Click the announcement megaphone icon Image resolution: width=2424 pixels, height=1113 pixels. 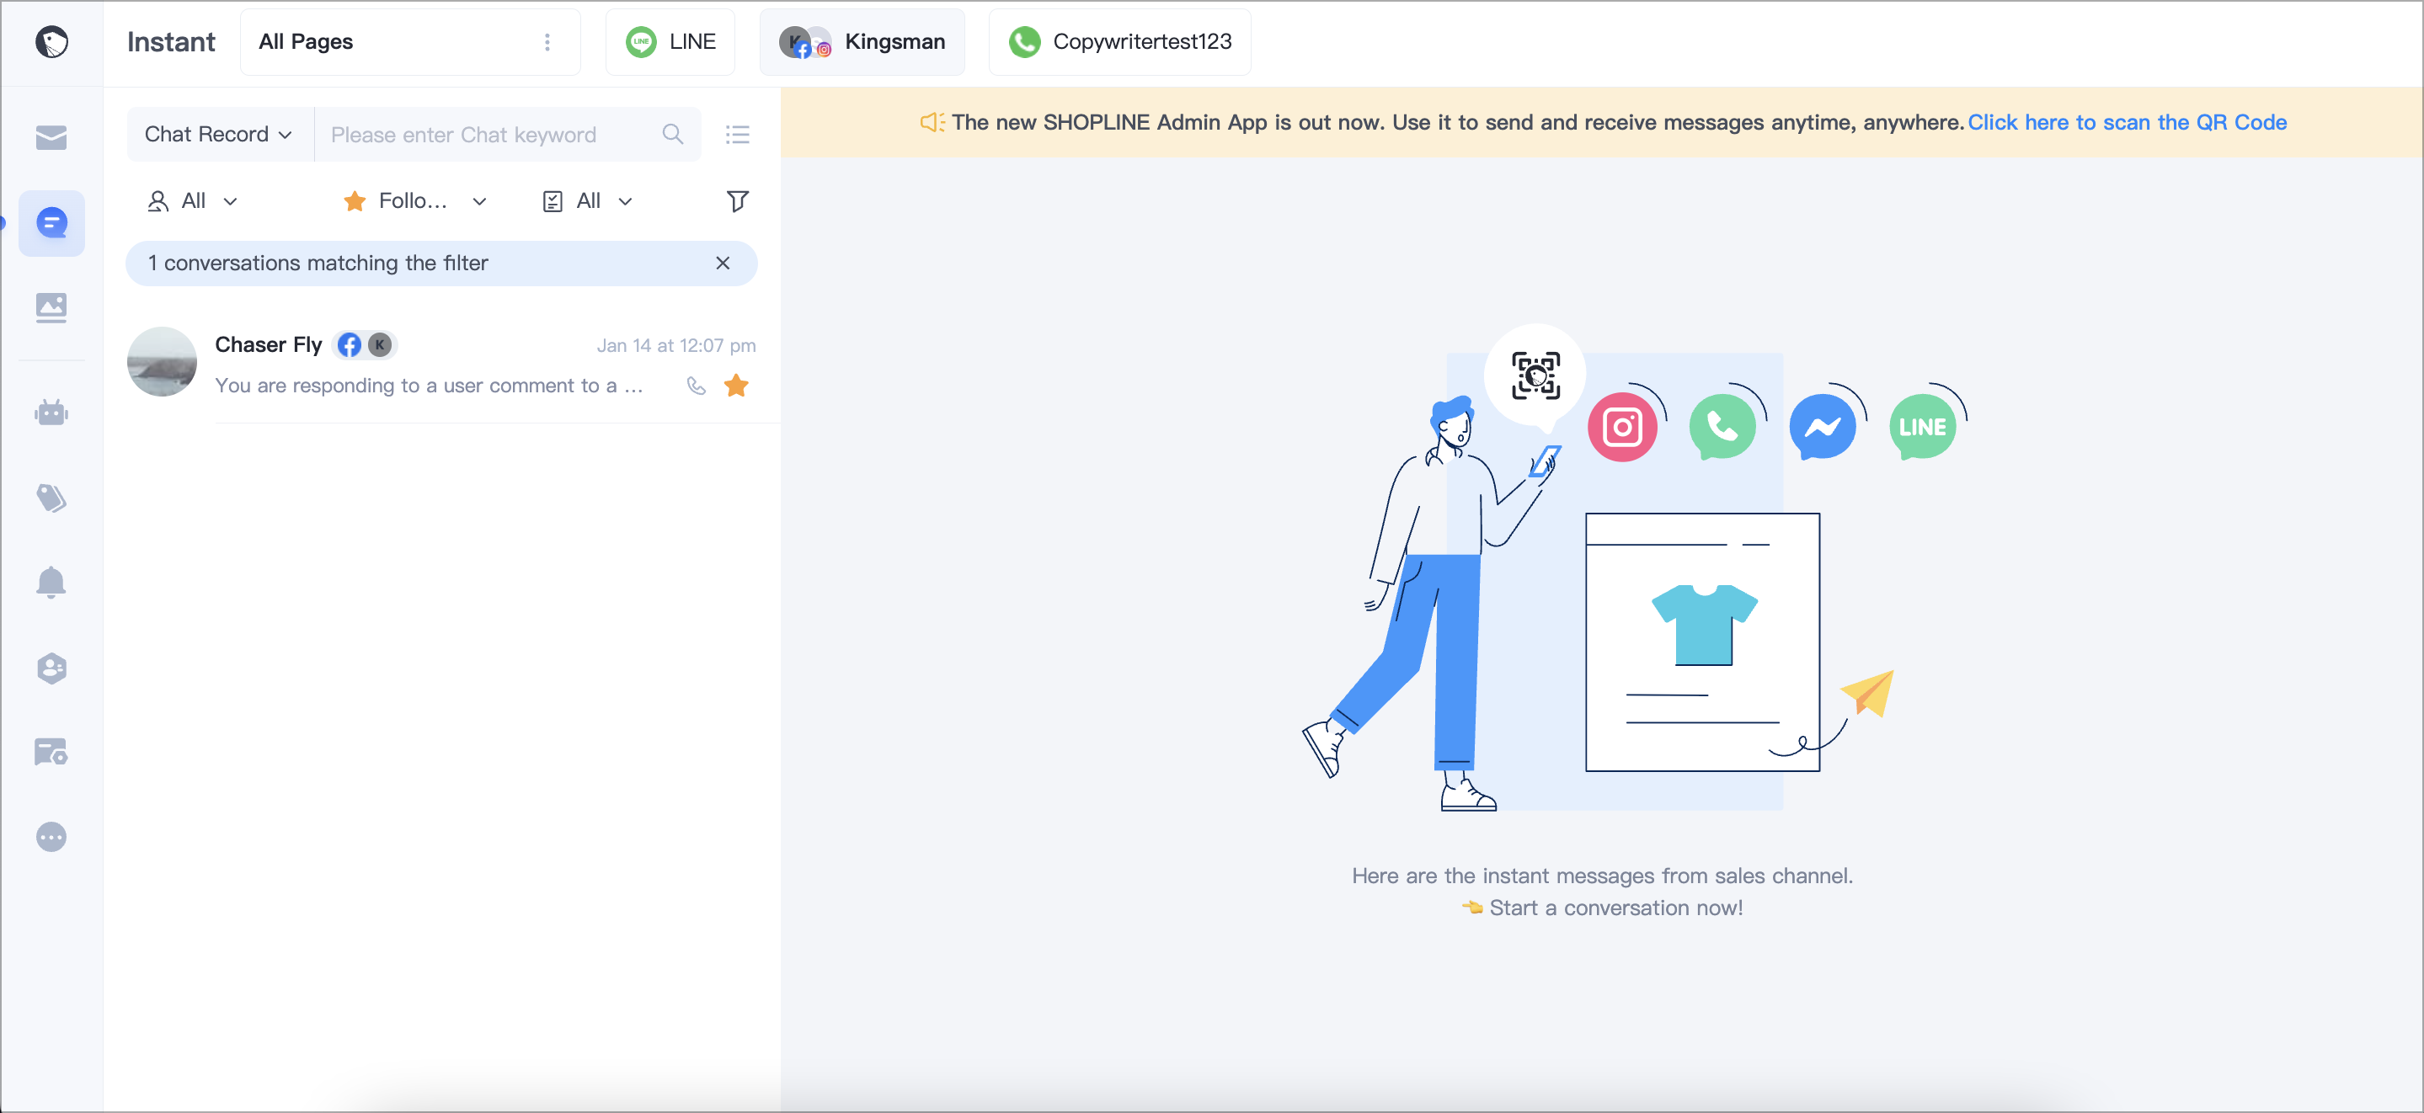click(932, 122)
